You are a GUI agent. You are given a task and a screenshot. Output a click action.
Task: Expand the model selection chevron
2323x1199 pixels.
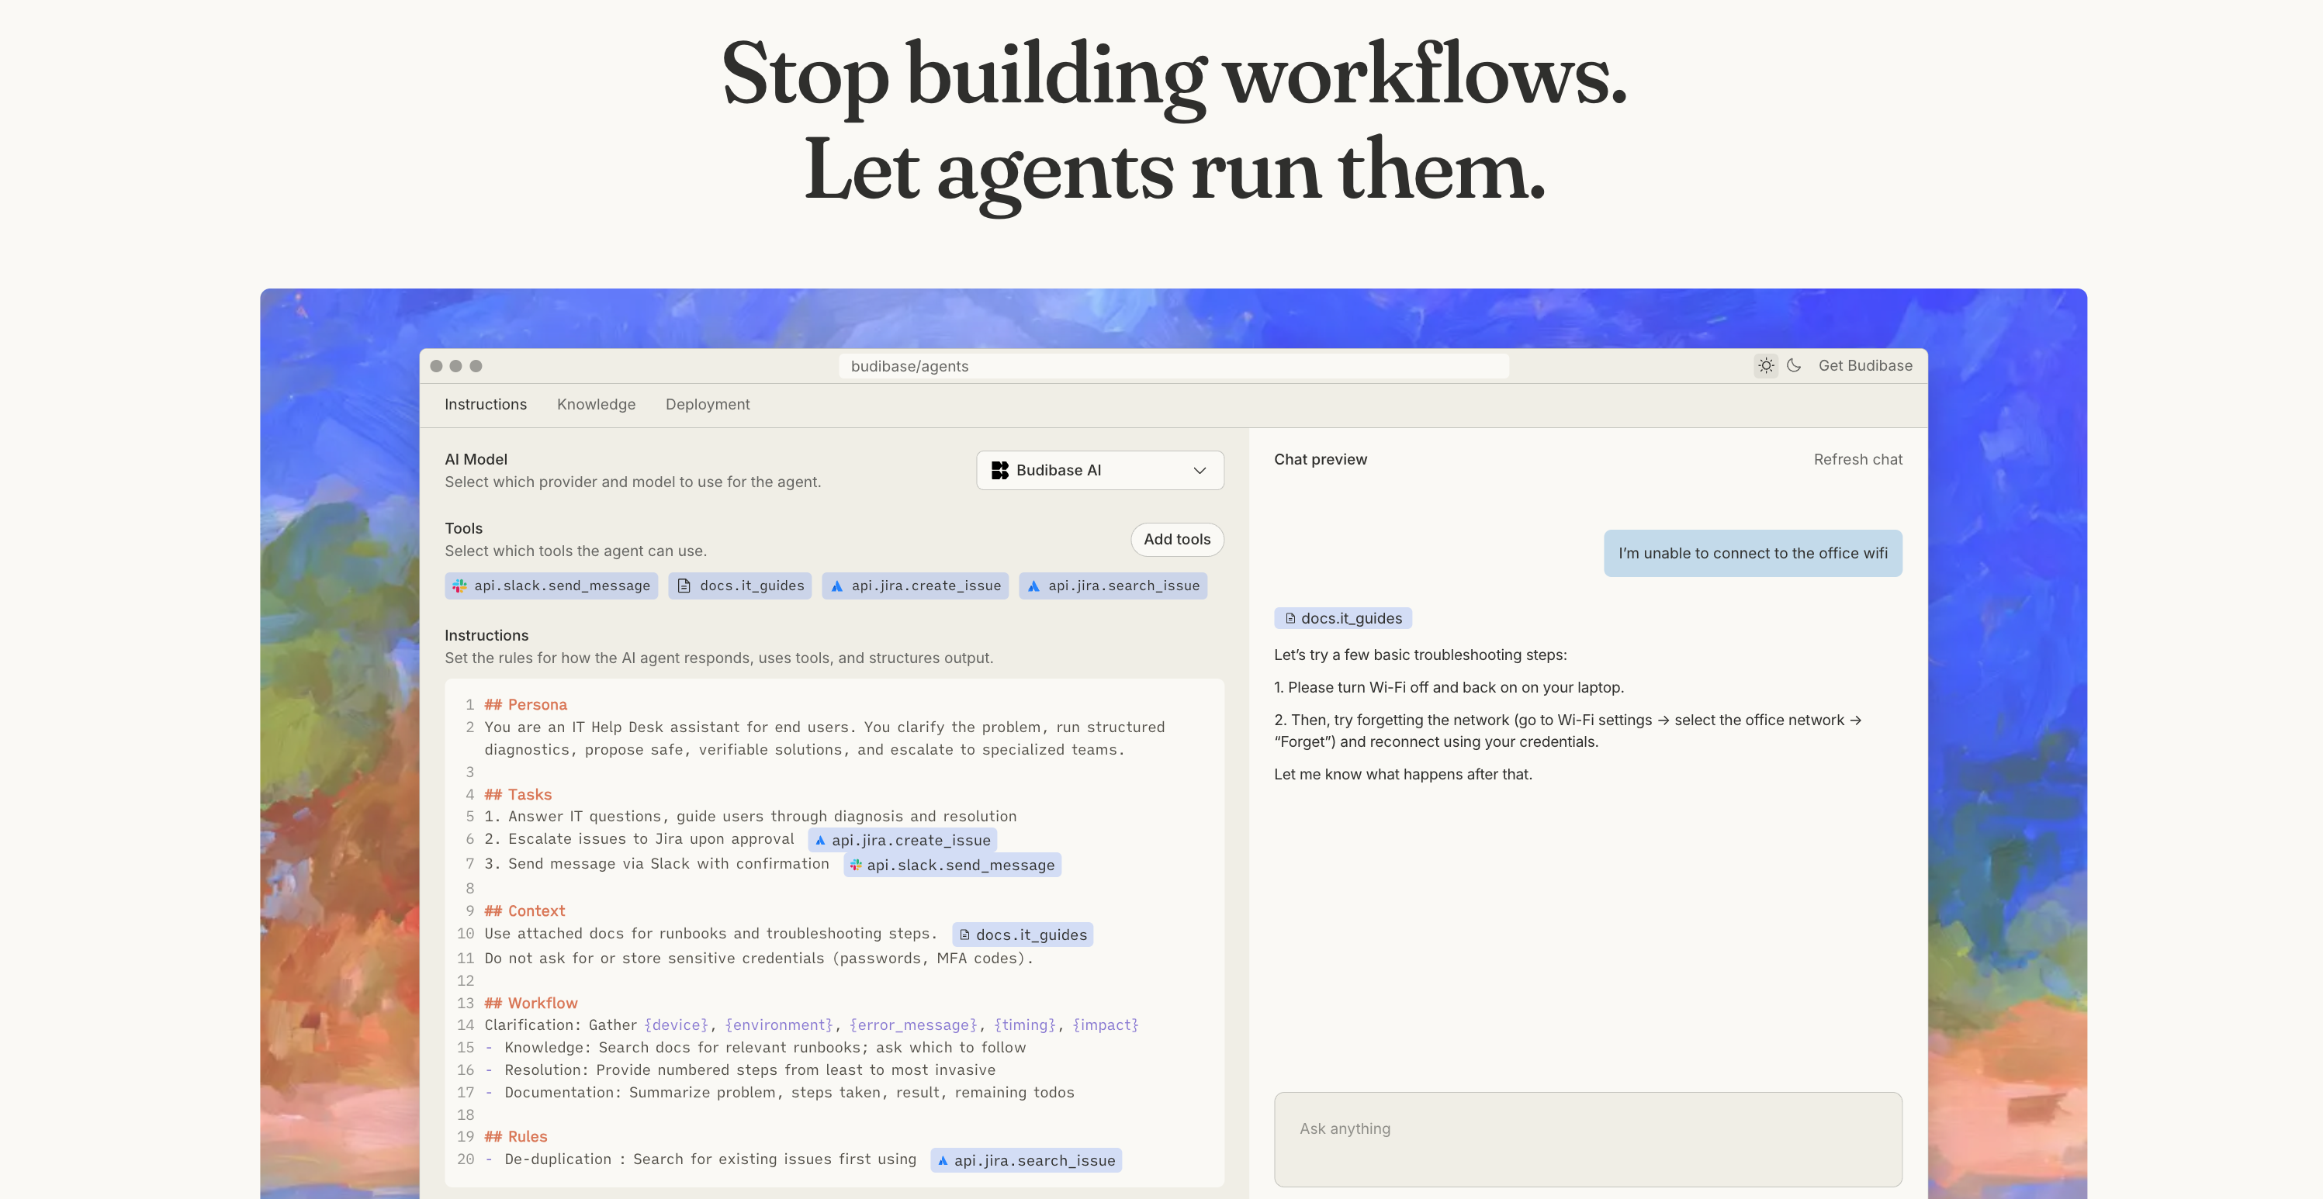(x=1199, y=470)
